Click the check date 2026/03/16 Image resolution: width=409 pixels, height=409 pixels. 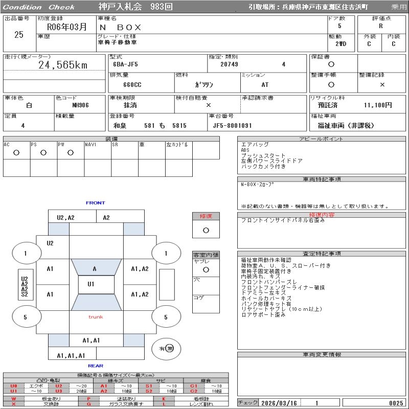coord(278,403)
